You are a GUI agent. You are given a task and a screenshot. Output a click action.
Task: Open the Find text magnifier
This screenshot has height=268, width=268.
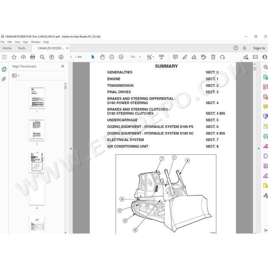click(42, 57)
